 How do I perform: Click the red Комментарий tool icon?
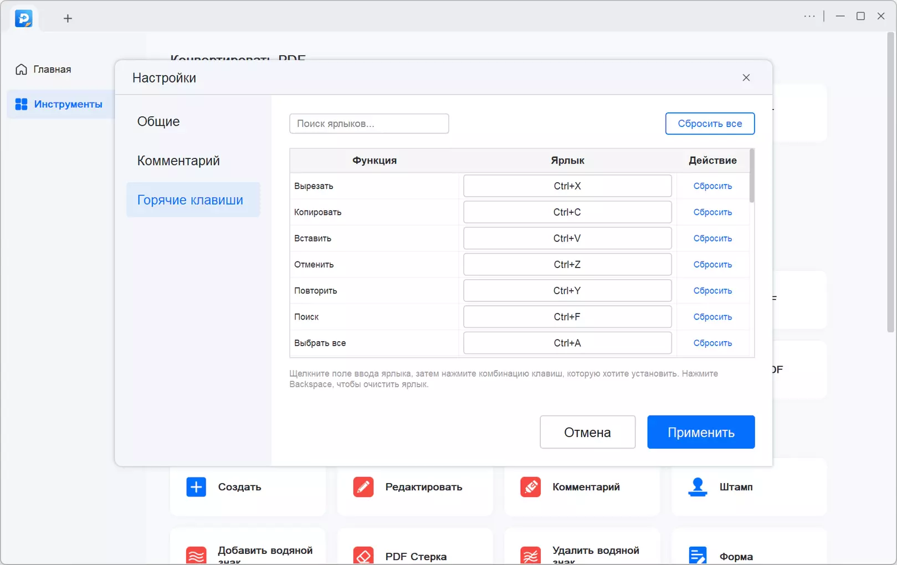tap(531, 487)
